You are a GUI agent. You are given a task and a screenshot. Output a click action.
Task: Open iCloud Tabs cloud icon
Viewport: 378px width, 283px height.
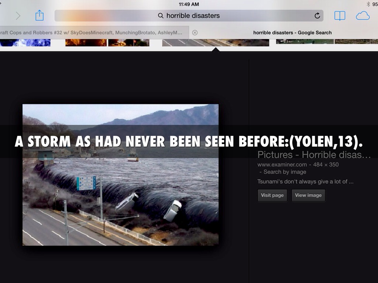[x=362, y=15]
